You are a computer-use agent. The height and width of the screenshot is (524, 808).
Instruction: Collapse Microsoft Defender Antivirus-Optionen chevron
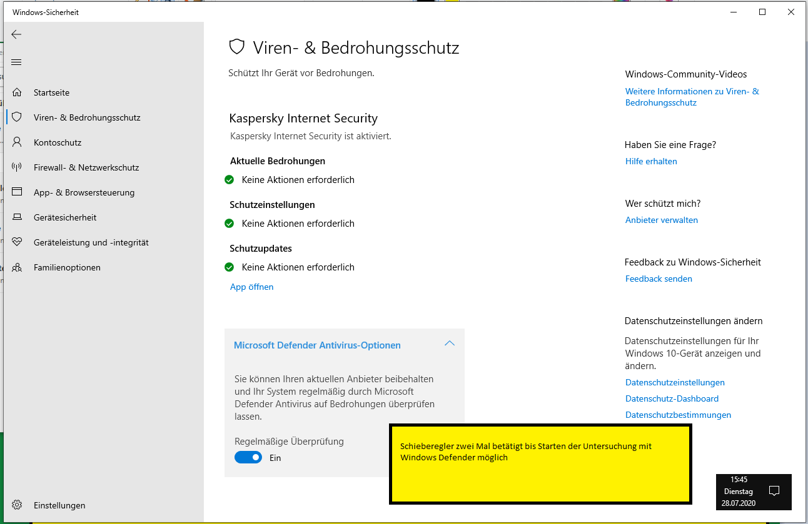click(449, 344)
